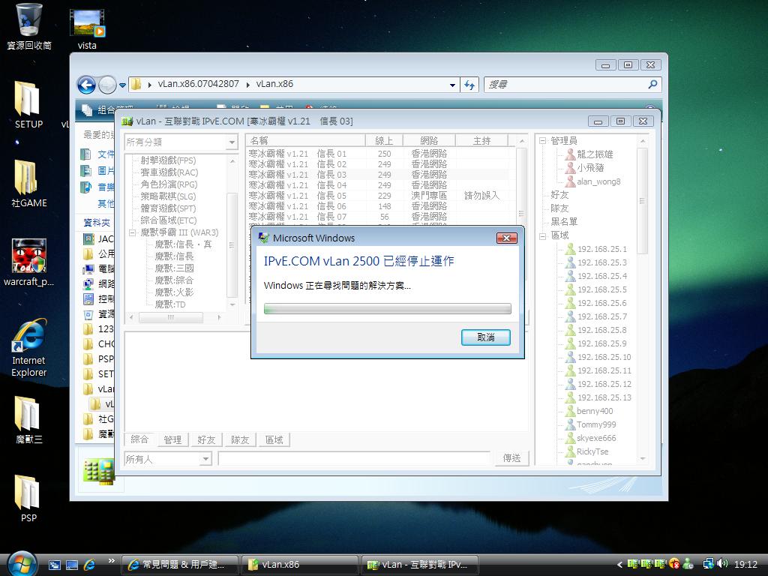Image resolution: width=768 pixels, height=576 pixels.
Task: Switch to the 管理 chat tab
Action: pos(172,439)
